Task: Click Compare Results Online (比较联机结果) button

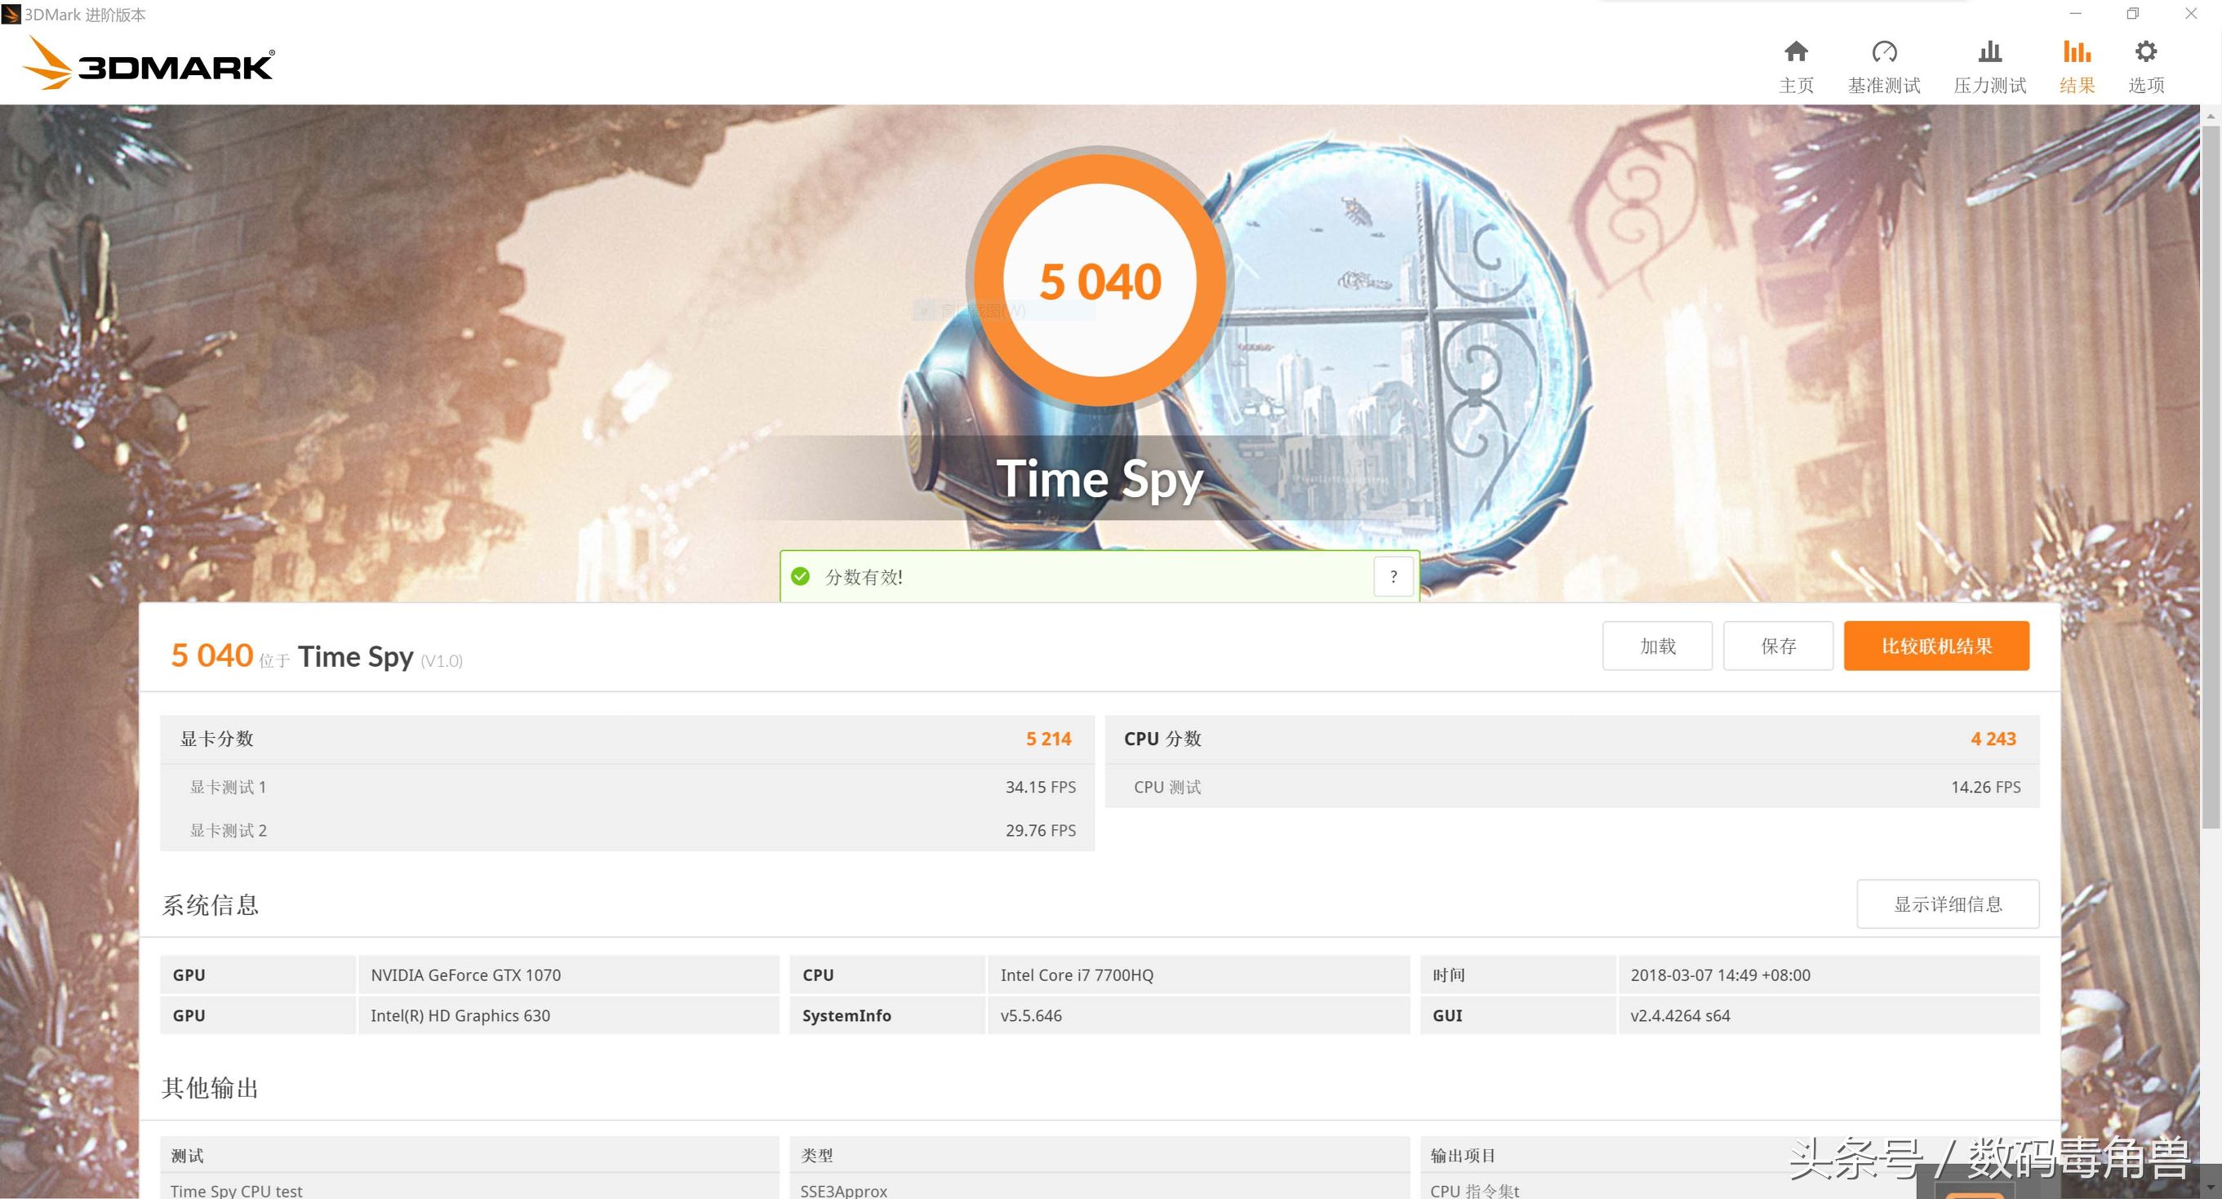Action: (1935, 646)
